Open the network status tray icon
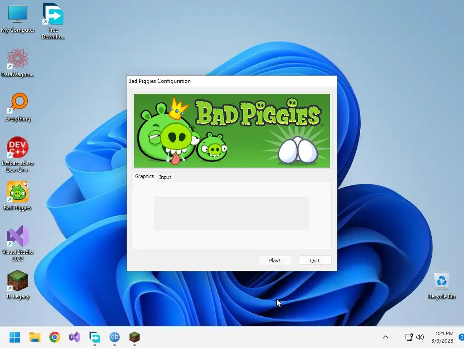Viewport: 464px width, 348px height. (x=409, y=337)
